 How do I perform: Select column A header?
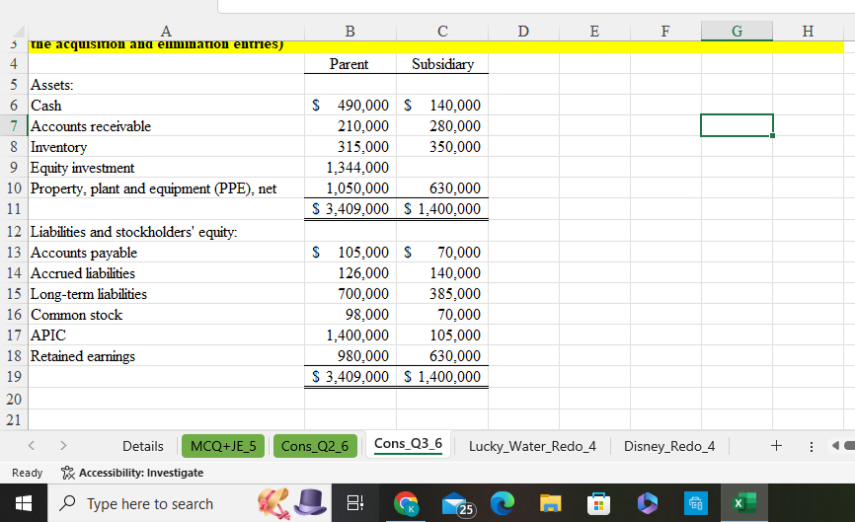coord(166,31)
